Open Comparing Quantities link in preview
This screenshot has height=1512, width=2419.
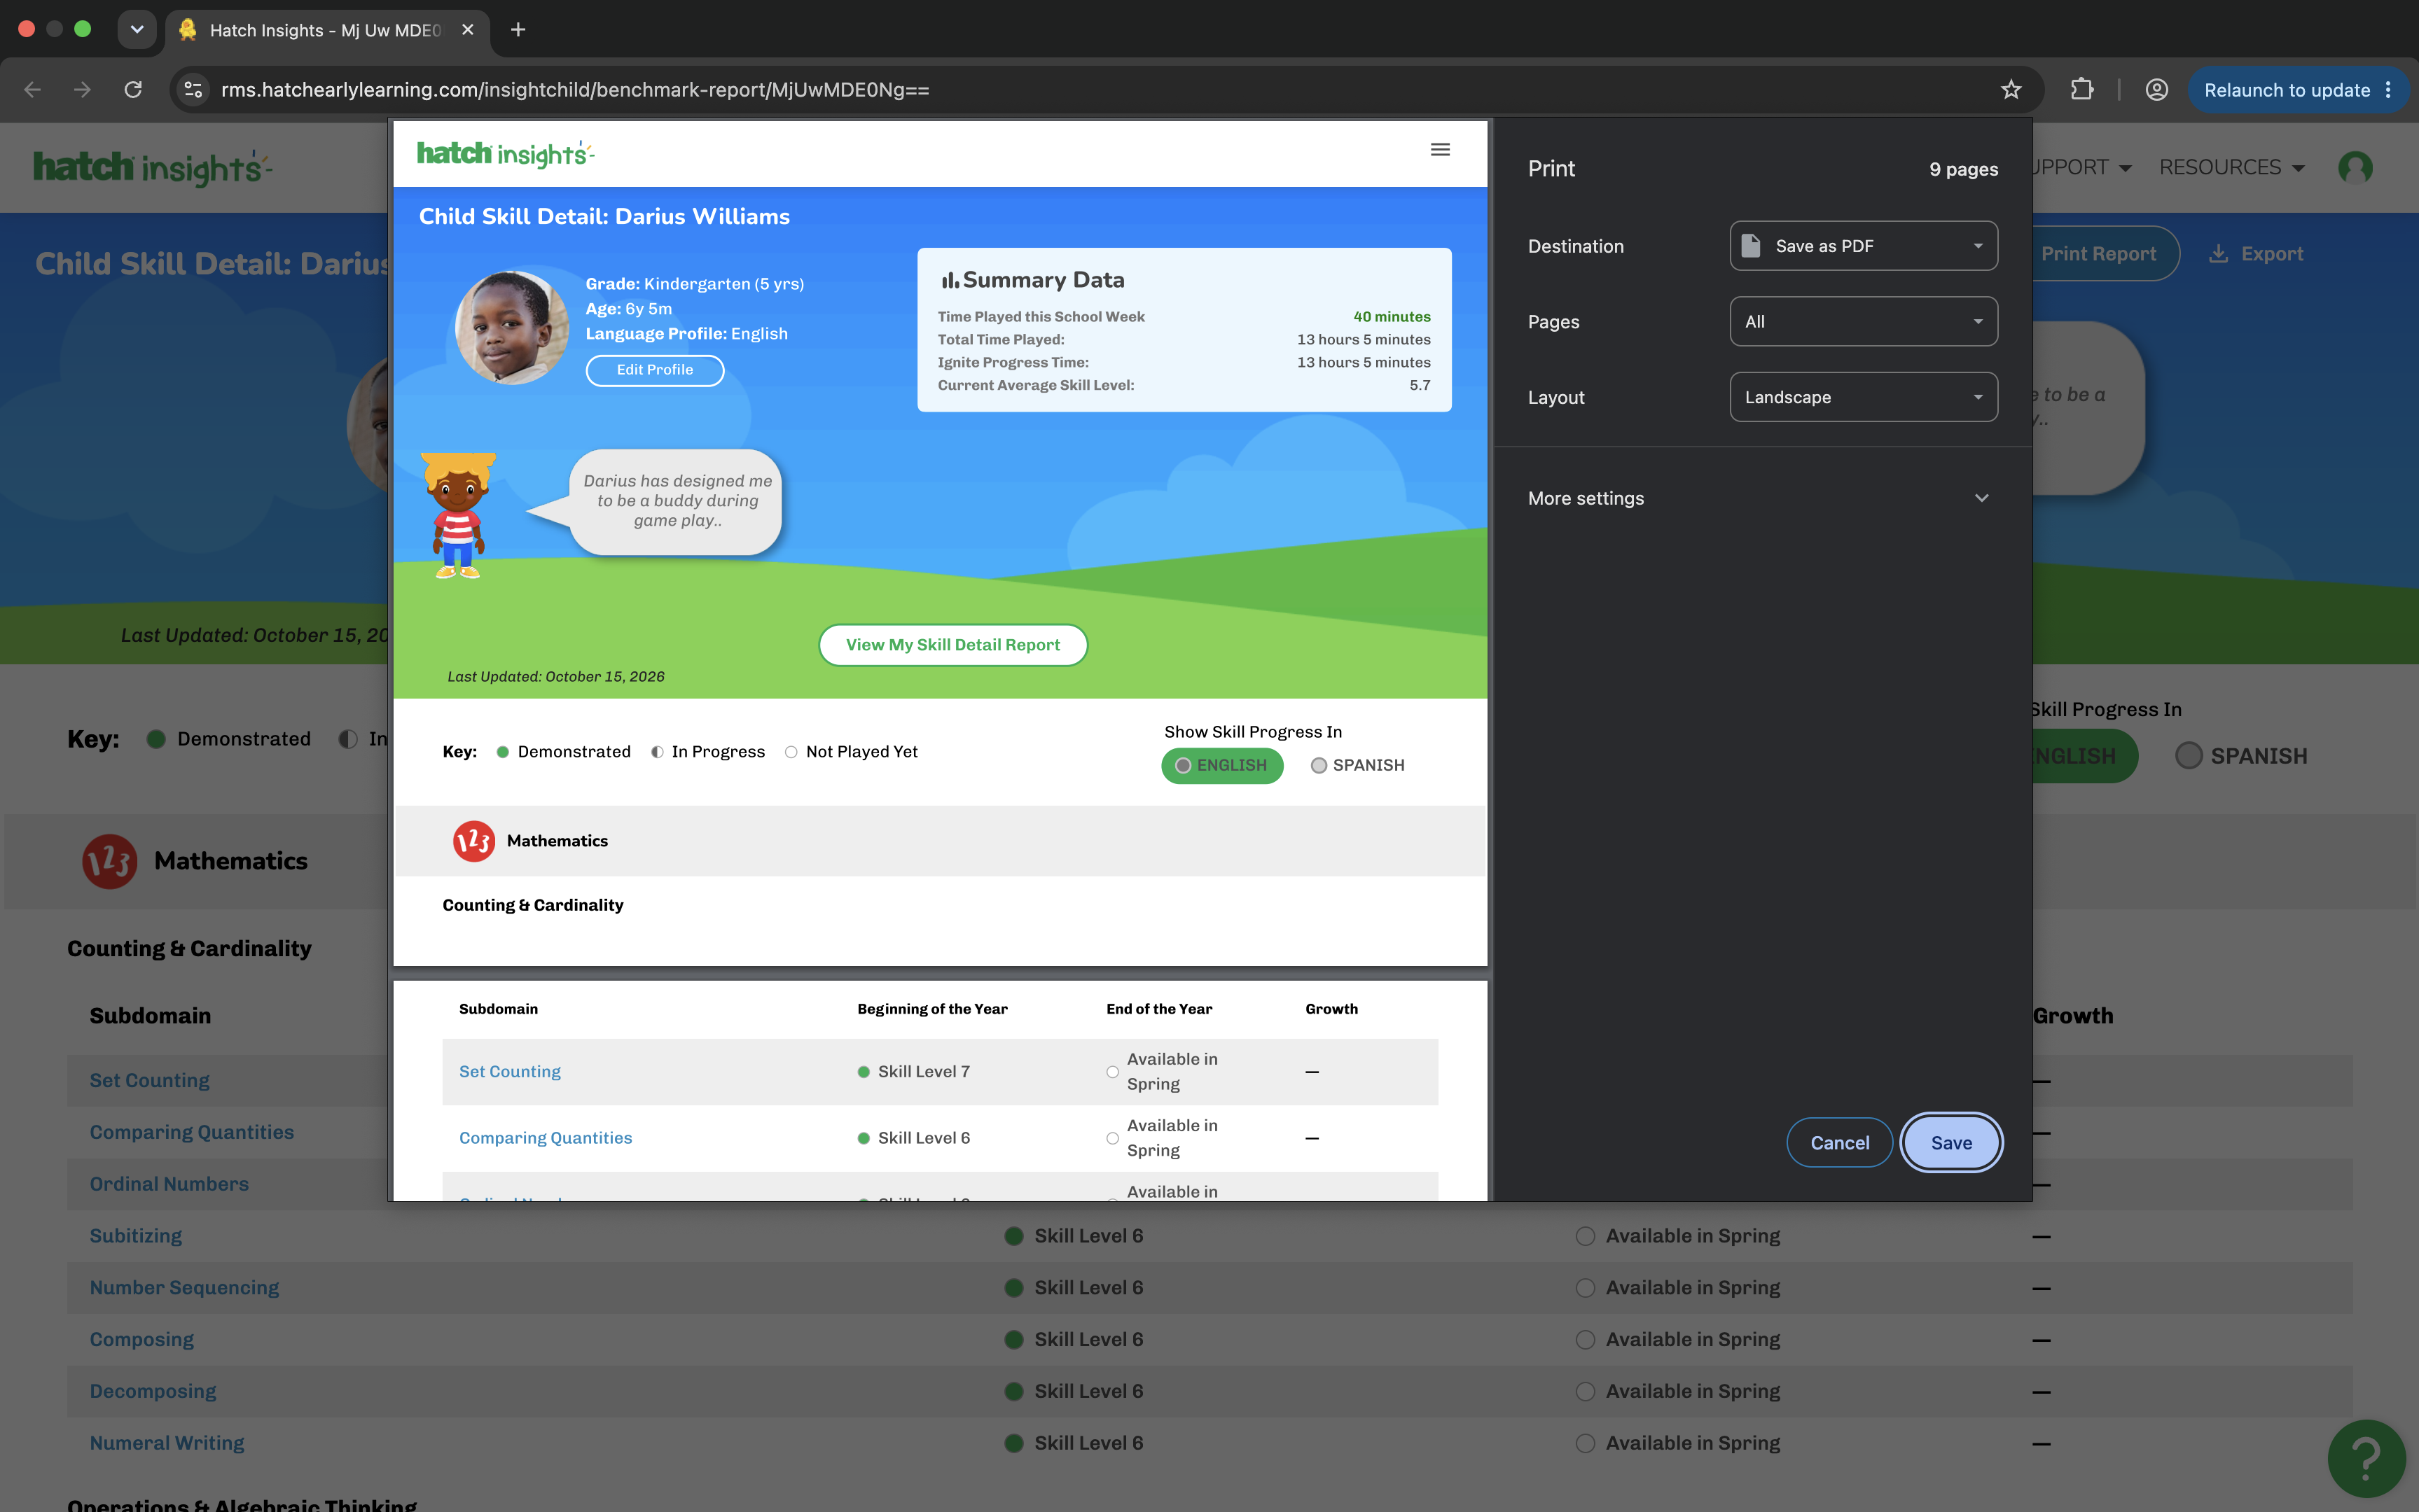click(x=546, y=1138)
